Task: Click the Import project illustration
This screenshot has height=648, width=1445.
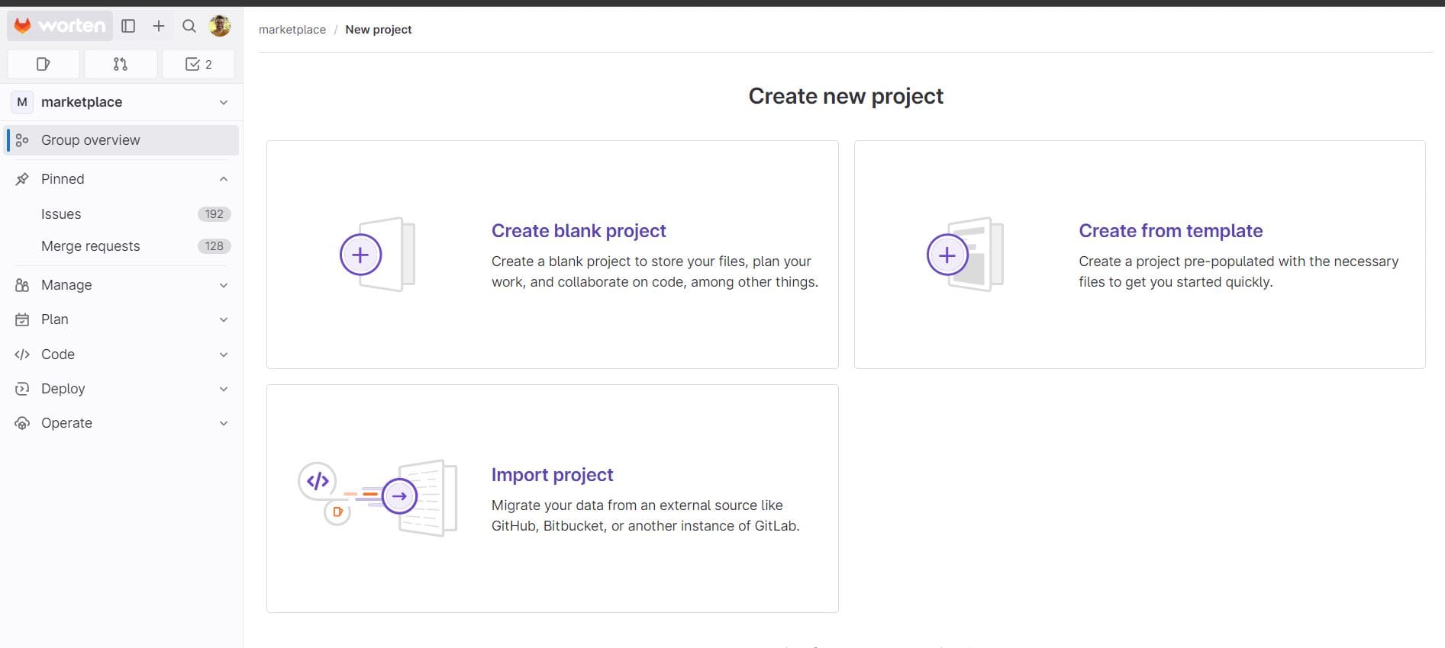Action: point(378,498)
